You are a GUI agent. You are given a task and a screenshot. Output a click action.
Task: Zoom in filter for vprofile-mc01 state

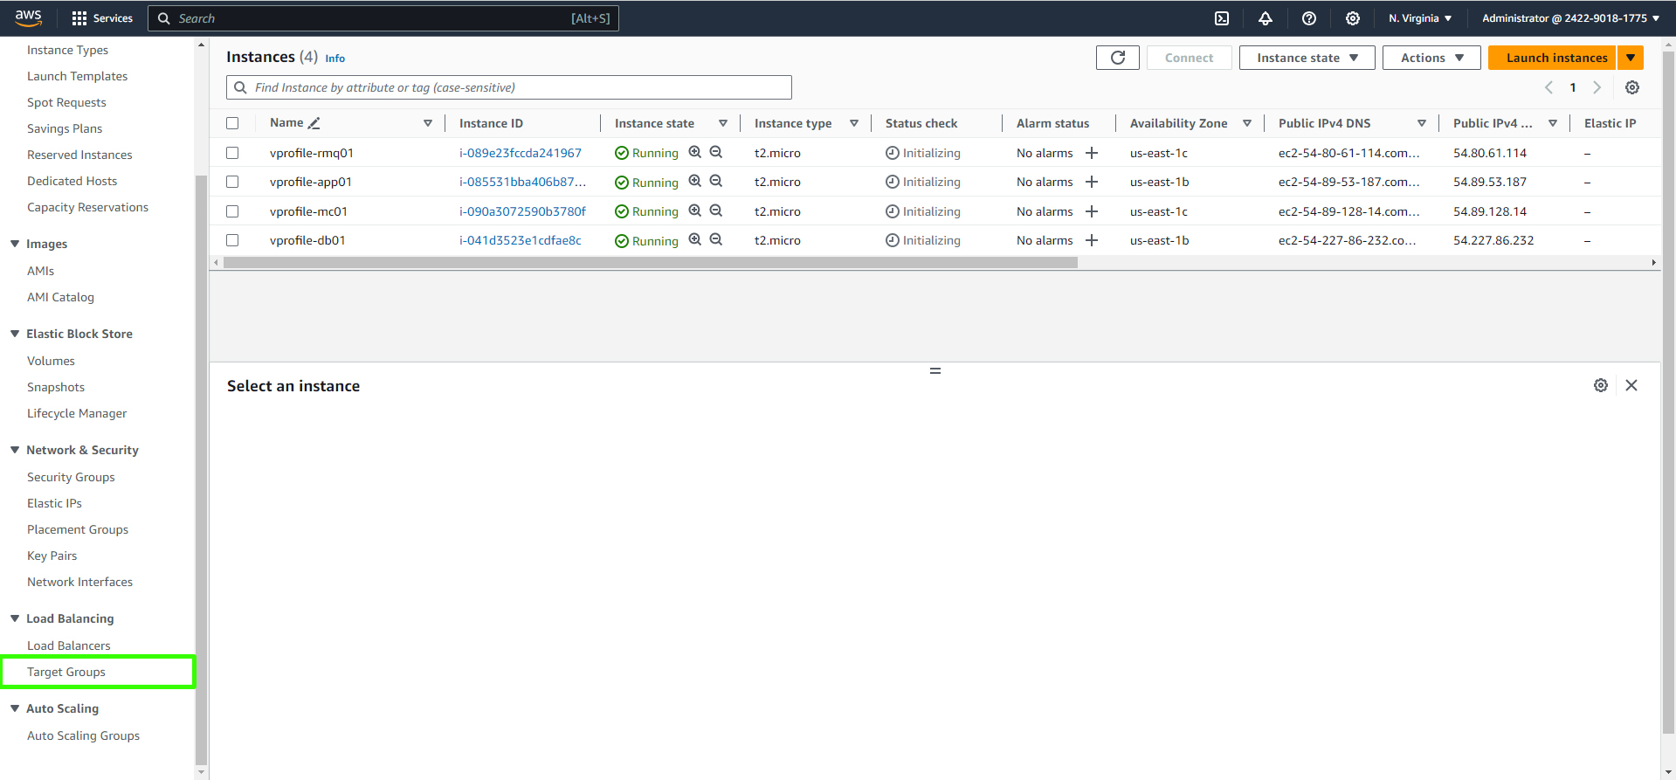(695, 211)
